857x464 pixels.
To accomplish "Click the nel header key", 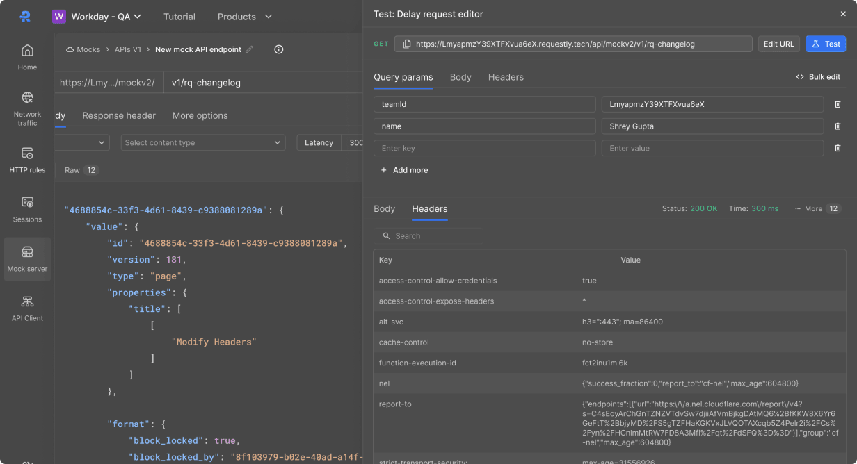I will point(384,383).
